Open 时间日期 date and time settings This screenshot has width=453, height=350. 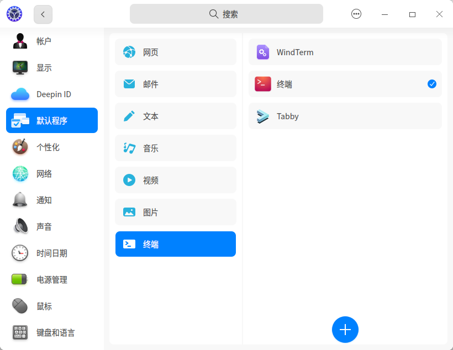point(52,253)
